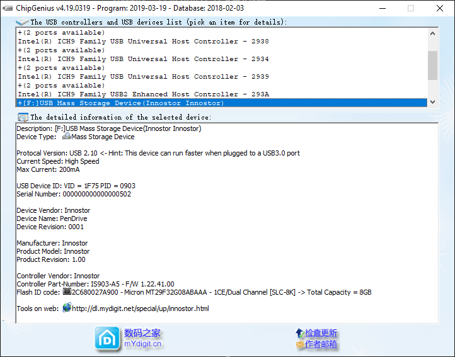Click Product Revision: 1.00 text
This screenshot has height=357, width=455.
point(51,259)
